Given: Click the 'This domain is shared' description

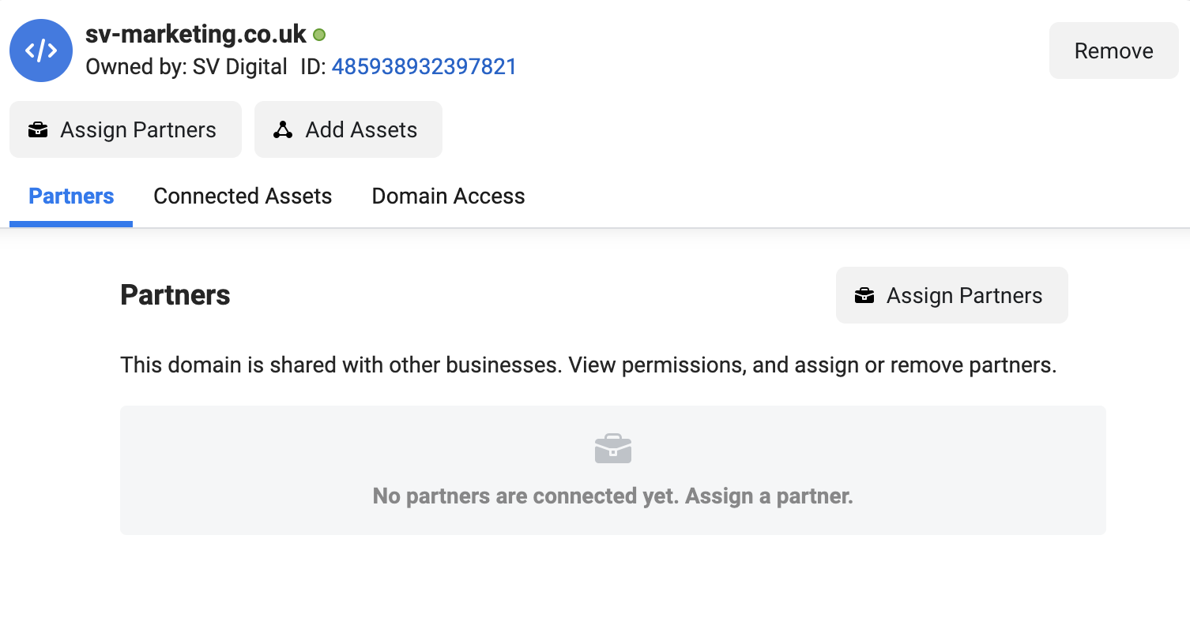Looking at the screenshot, I should pos(588,365).
